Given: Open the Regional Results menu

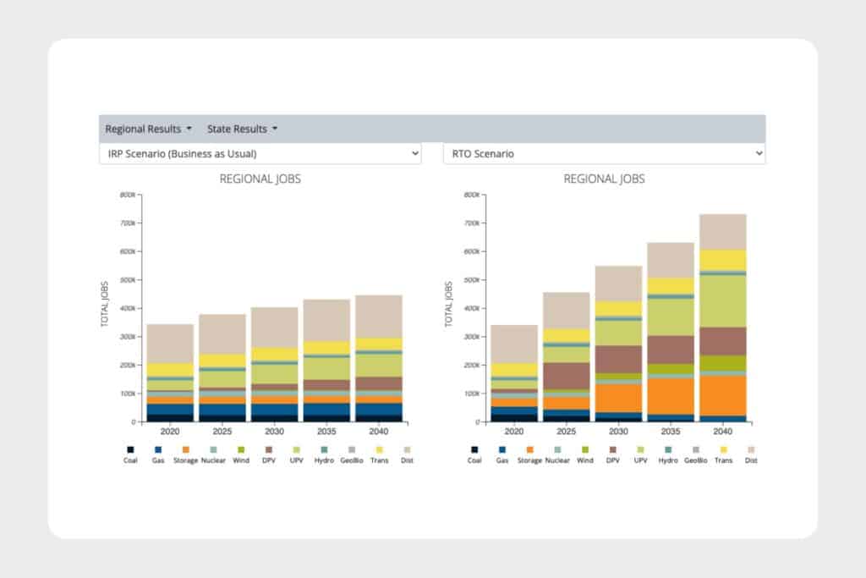Looking at the screenshot, I should (x=148, y=129).
